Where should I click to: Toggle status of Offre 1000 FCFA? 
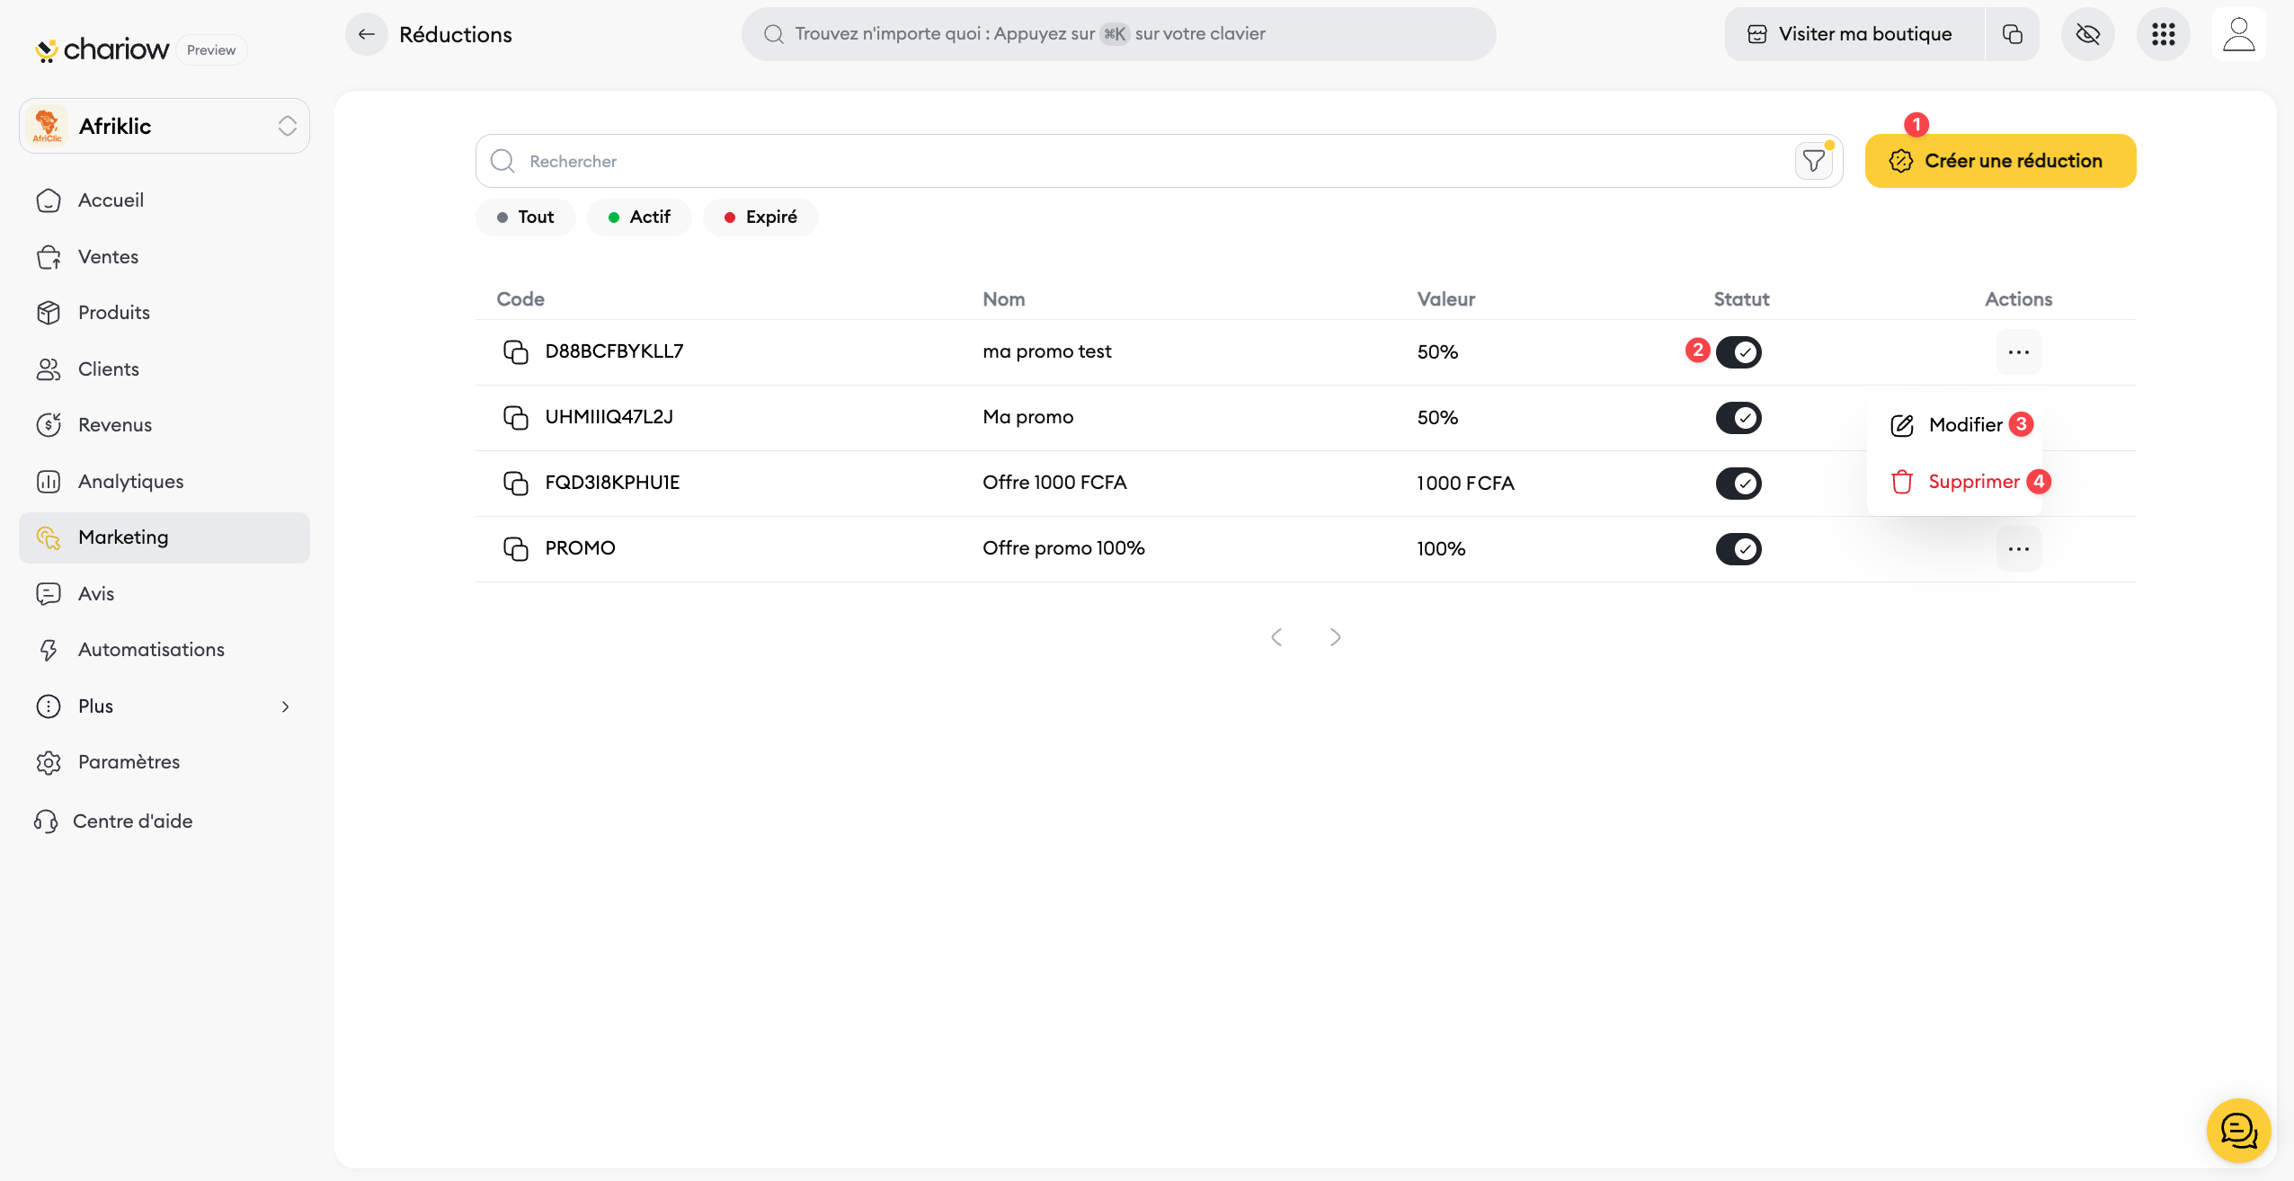(x=1738, y=483)
